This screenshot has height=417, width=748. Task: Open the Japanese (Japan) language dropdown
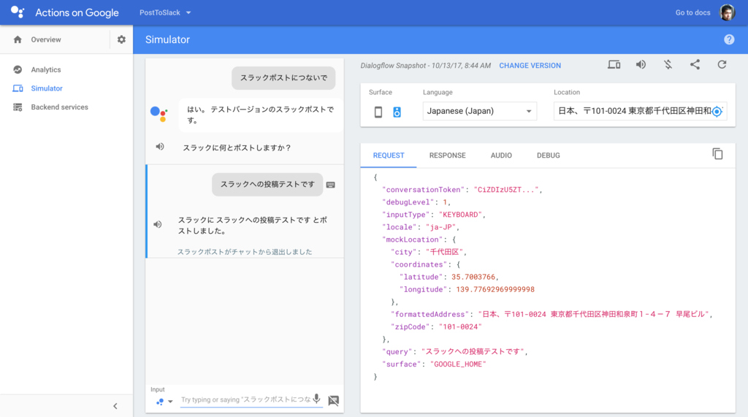[x=479, y=111]
